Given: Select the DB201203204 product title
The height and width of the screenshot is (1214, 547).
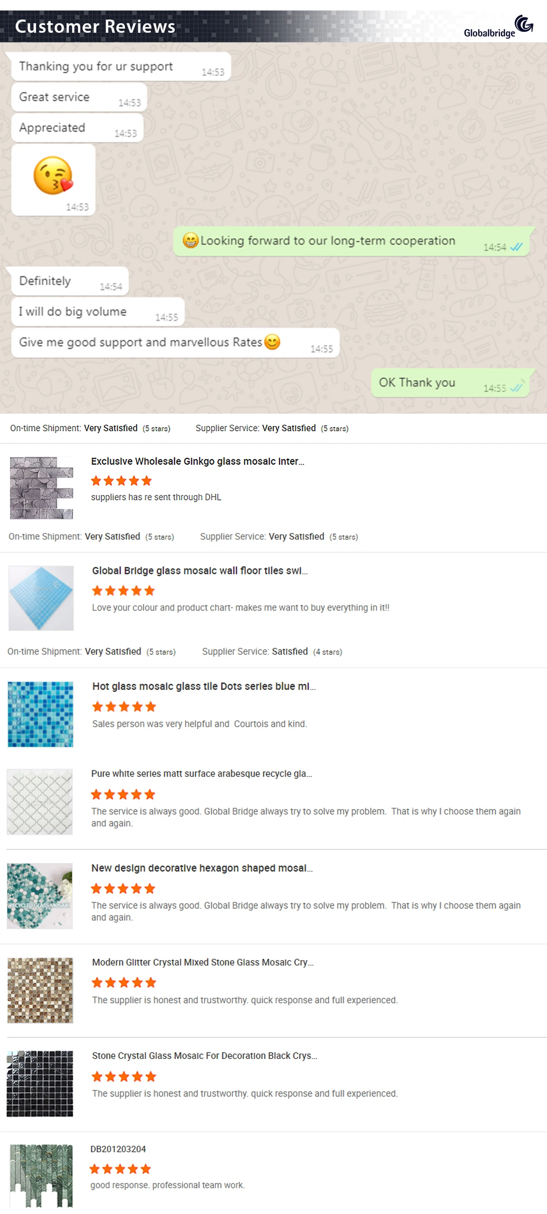Looking at the screenshot, I should tap(118, 1149).
